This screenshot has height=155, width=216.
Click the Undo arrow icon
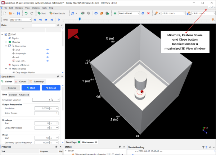click(x=26, y=13)
